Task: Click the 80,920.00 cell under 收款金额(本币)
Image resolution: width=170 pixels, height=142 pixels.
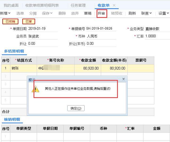Action: click(114, 68)
